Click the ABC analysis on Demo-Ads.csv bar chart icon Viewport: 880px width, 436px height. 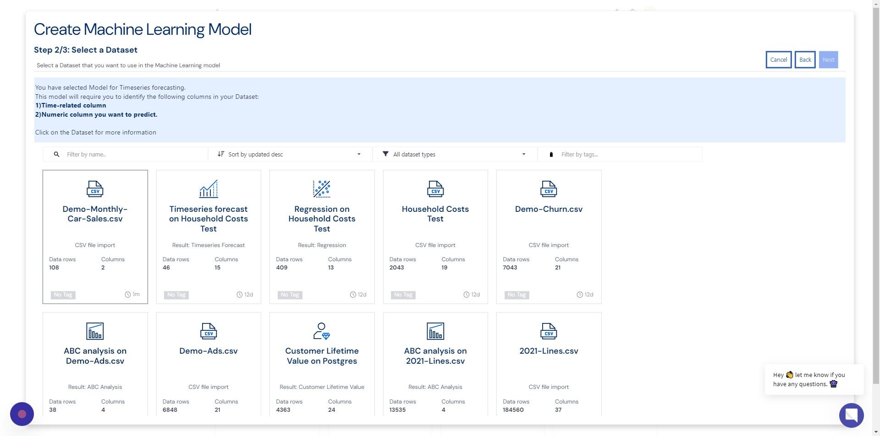point(95,331)
